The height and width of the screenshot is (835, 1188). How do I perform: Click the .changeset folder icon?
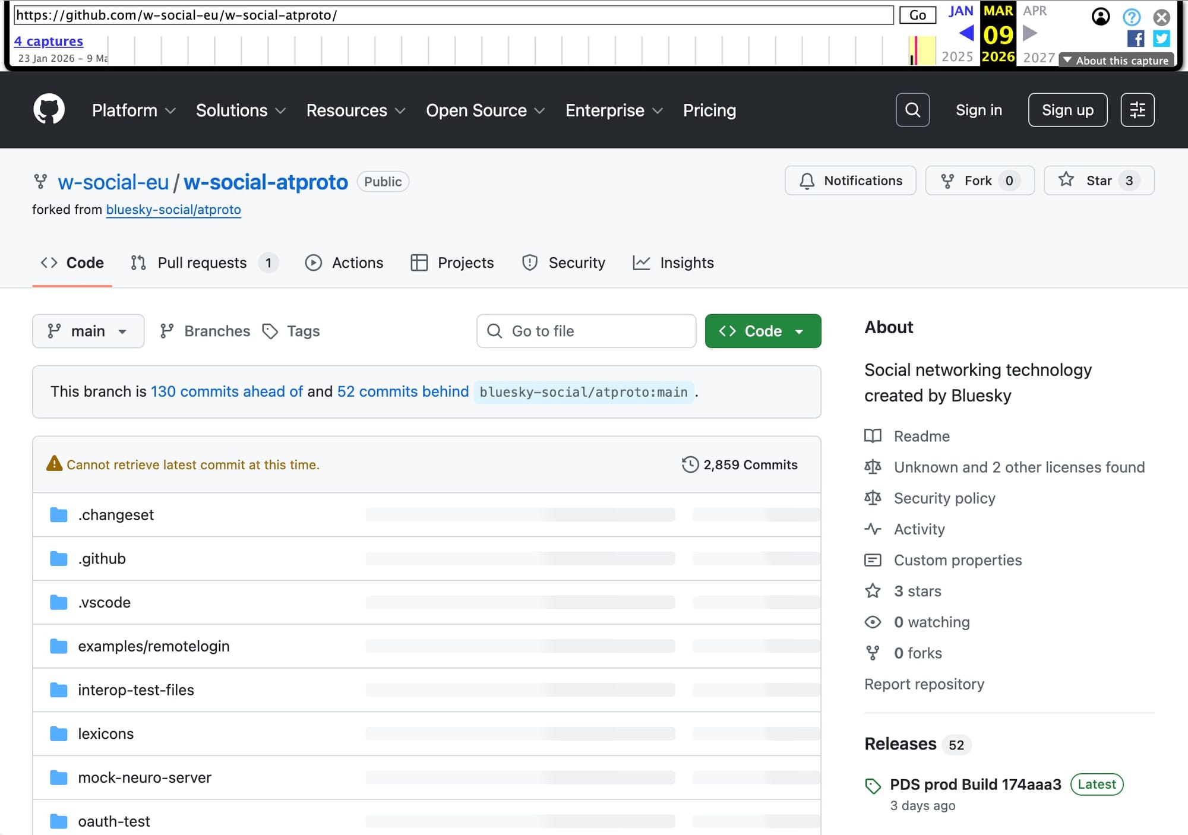pyautogui.click(x=58, y=514)
